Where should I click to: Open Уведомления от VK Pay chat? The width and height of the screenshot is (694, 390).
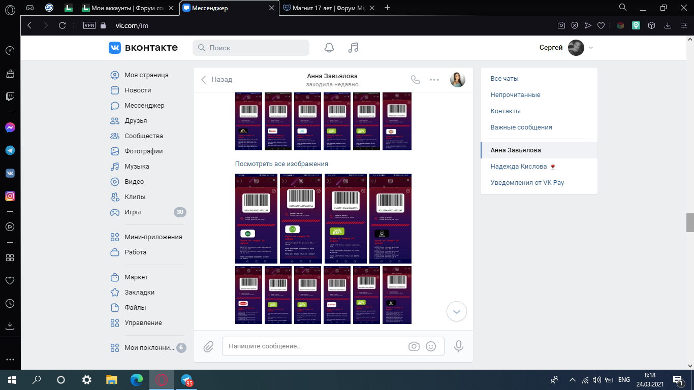539,183
